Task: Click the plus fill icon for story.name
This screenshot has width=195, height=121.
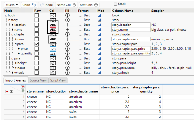Action: [x=67, y=30]
